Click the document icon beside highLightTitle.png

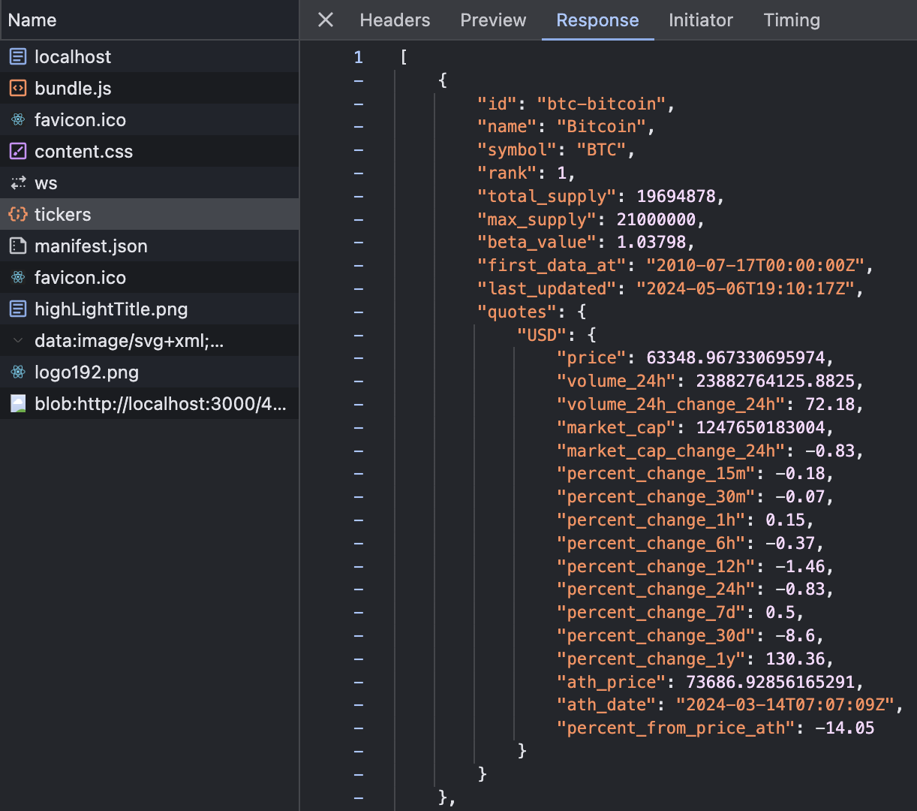[x=18, y=309]
